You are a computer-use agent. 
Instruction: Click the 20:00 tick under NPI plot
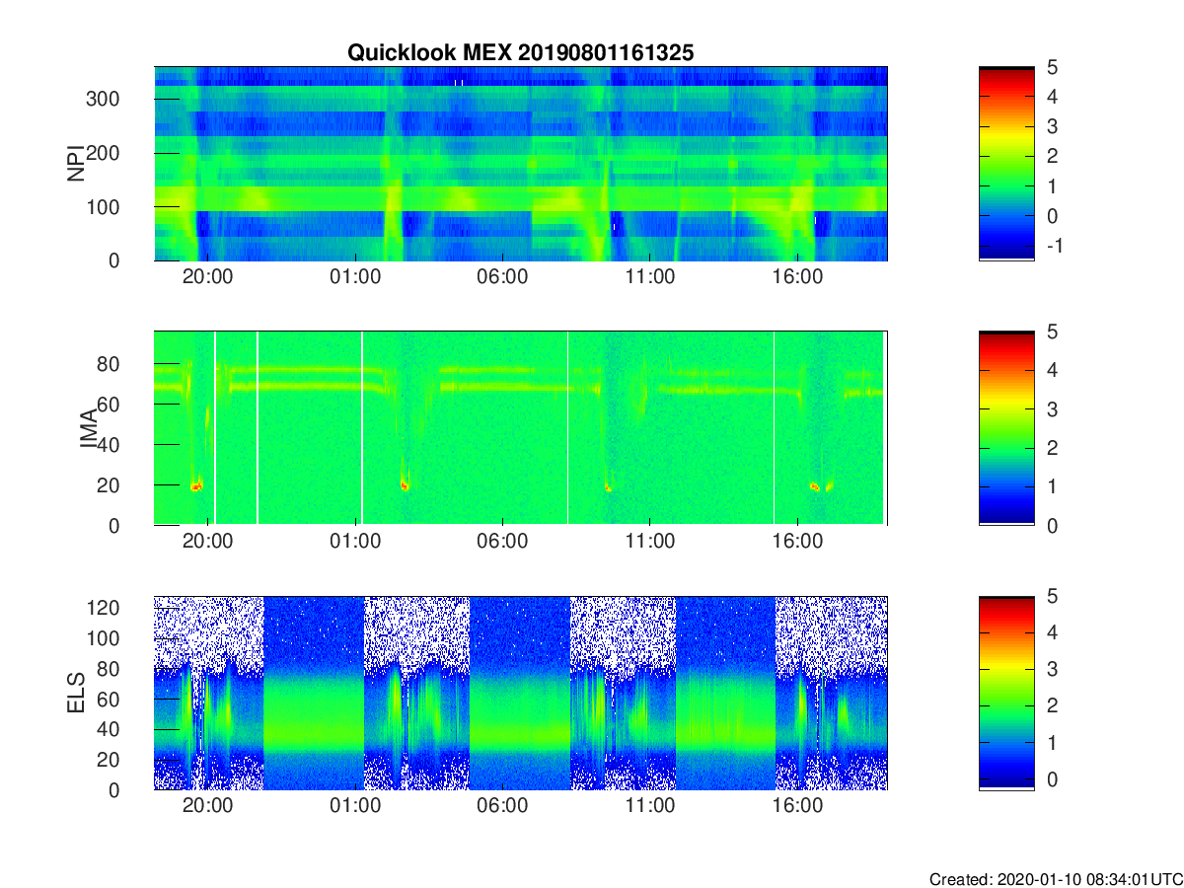pyautogui.click(x=207, y=276)
